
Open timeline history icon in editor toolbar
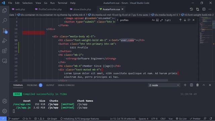coord(191,9)
